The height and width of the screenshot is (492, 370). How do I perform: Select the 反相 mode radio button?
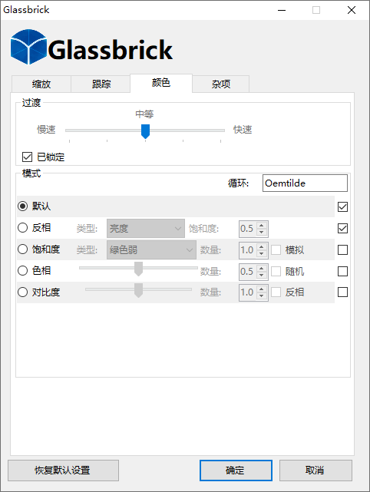pos(22,228)
